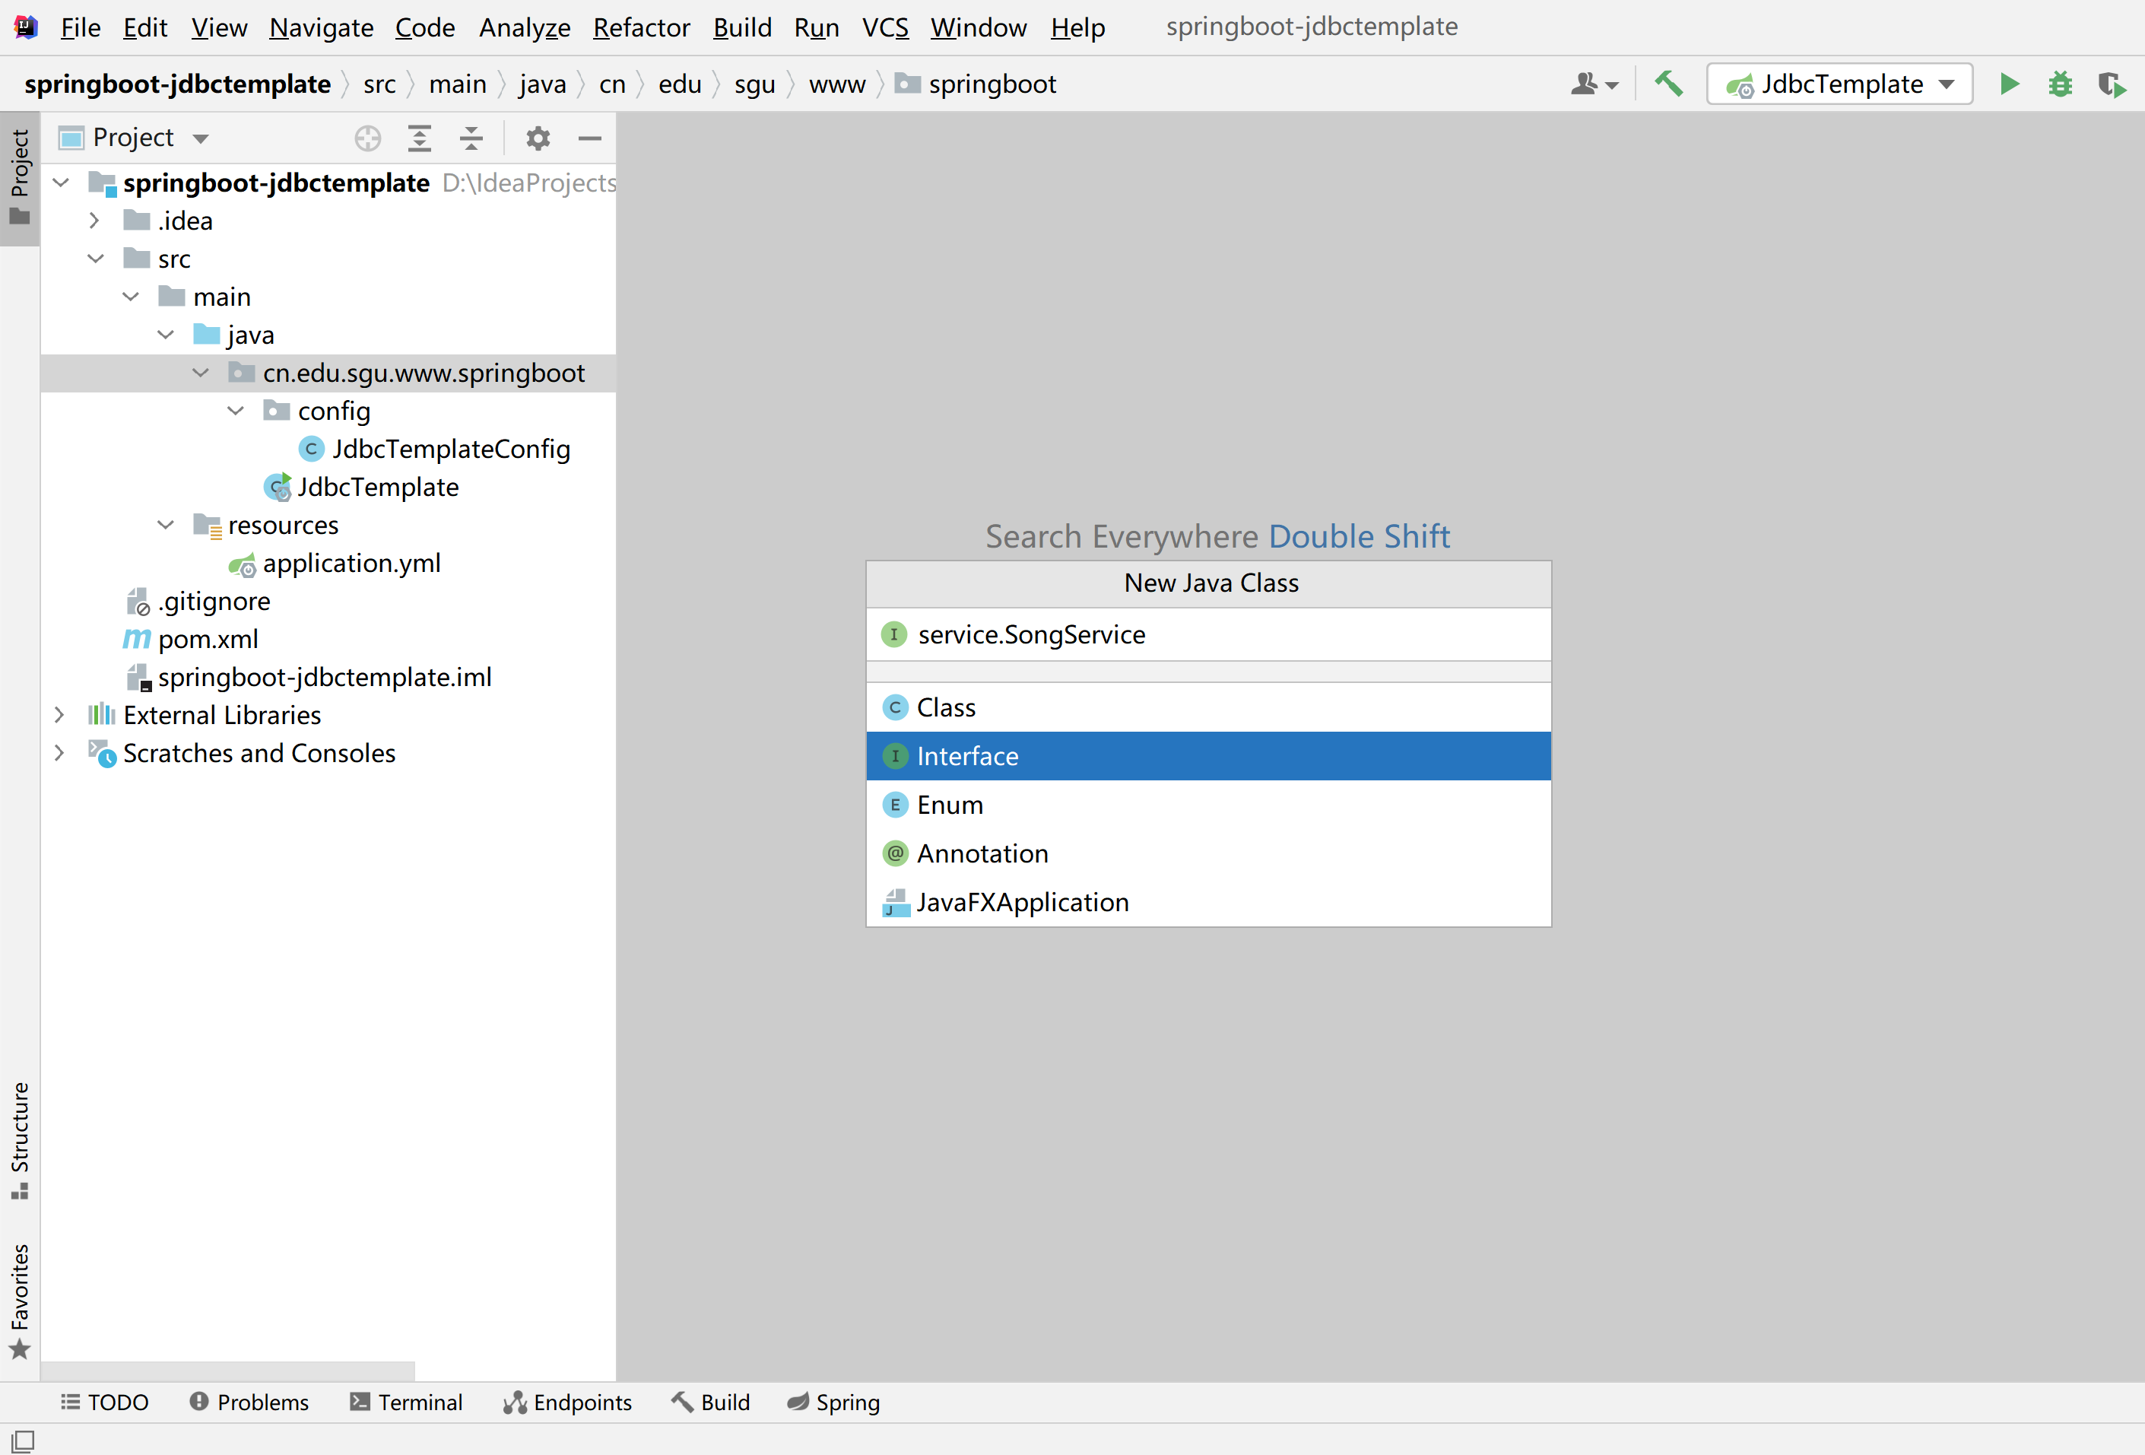Collapse the cn.edu.sgu.www.springboot package
The height and width of the screenshot is (1455, 2145).
tap(200, 373)
